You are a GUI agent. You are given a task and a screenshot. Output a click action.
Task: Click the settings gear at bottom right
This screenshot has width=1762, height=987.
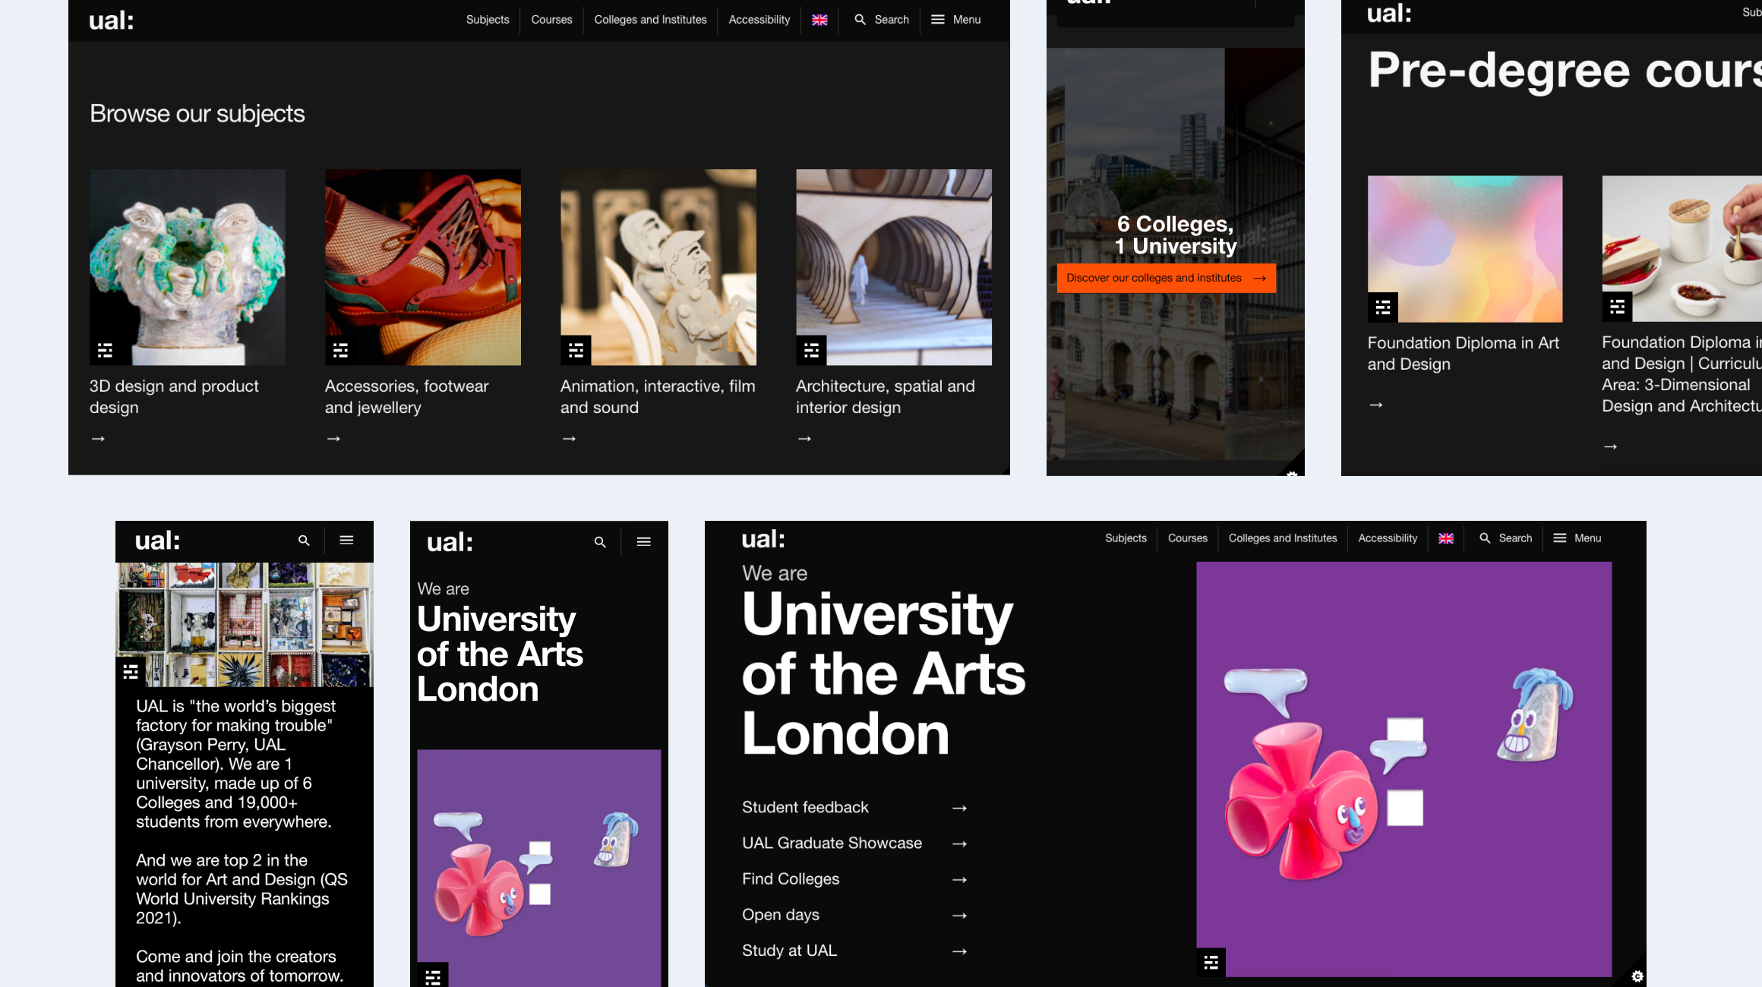click(x=1637, y=976)
